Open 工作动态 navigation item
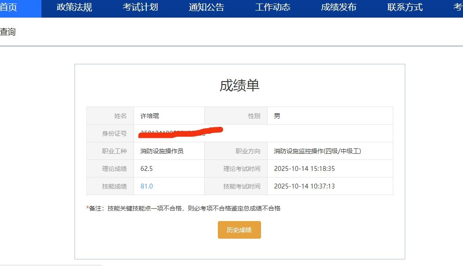 pyautogui.click(x=273, y=7)
